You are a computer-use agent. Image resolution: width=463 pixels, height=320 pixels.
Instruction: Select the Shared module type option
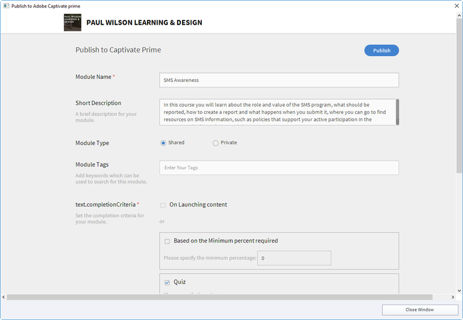click(x=164, y=143)
